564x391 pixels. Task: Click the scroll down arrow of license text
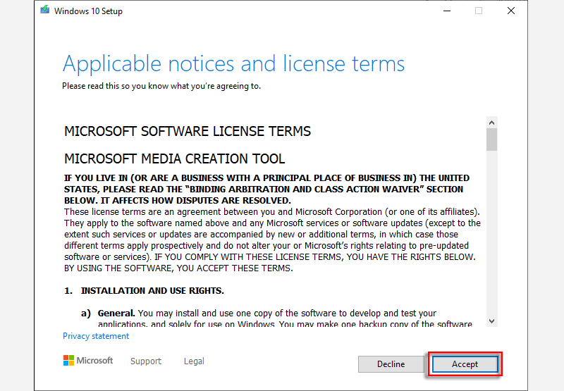pyautogui.click(x=491, y=321)
